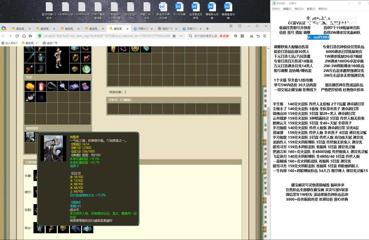Open the 副本攻略1.5版本 desktop file

49,11
